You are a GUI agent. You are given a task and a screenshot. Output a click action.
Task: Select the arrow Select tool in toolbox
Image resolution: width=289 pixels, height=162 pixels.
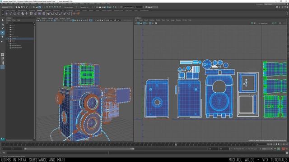2,20
